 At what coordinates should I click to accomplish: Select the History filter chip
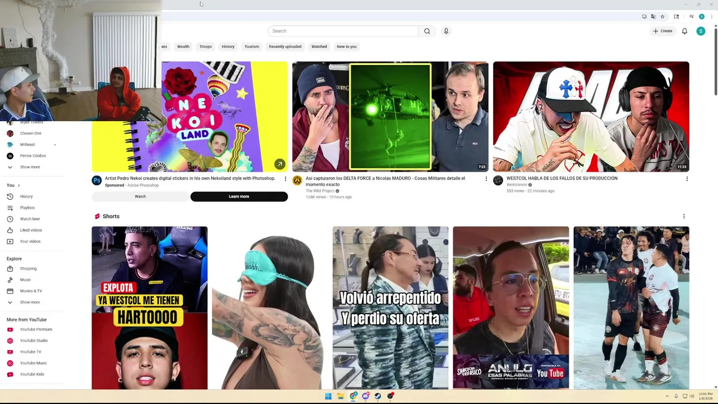[228, 47]
